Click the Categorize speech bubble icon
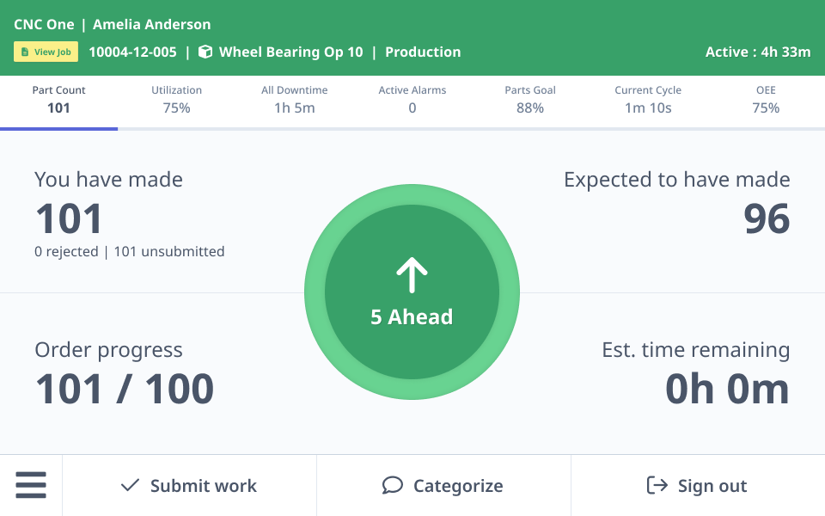Viewport: 825px width, 516px height. point(392,486)
